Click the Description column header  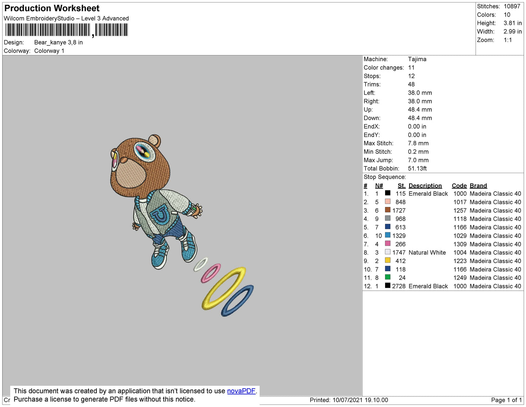coord(425,185)
